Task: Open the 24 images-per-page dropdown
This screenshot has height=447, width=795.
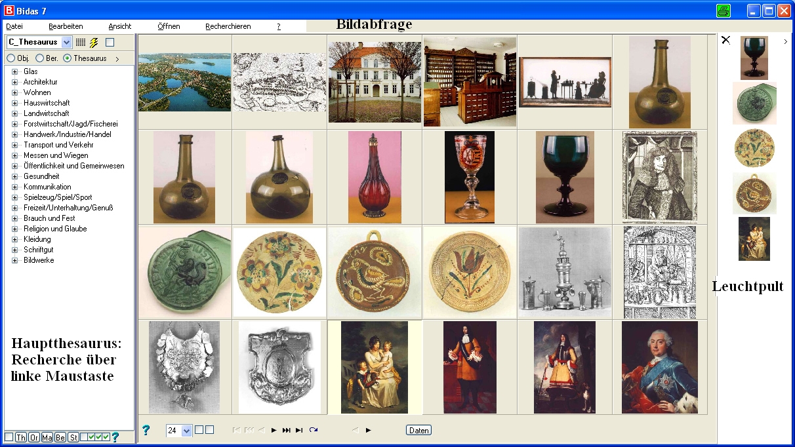Action: tap(186, 431)
